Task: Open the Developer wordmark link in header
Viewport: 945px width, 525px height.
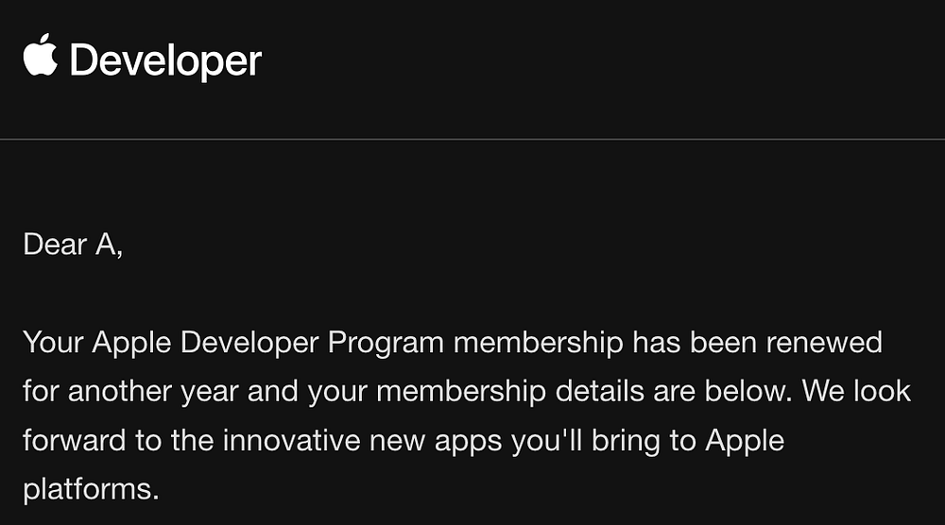Action: [165, 60]
